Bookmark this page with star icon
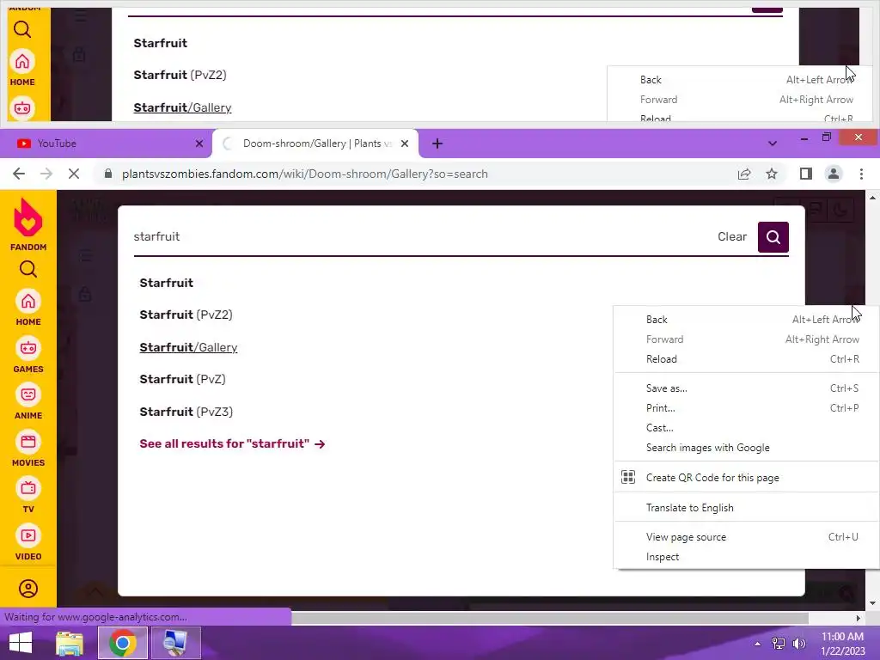Image resolution: width=880 pixels, height=660 pixels. coord(772,174)
